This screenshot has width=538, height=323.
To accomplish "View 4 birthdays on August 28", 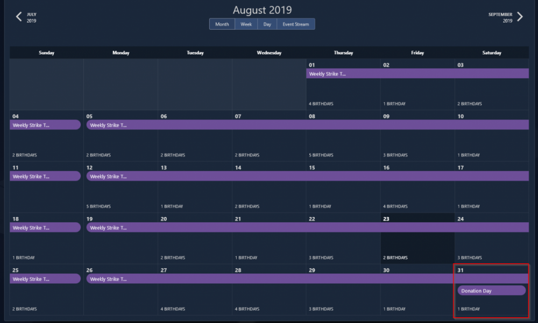I will (247, 309).
